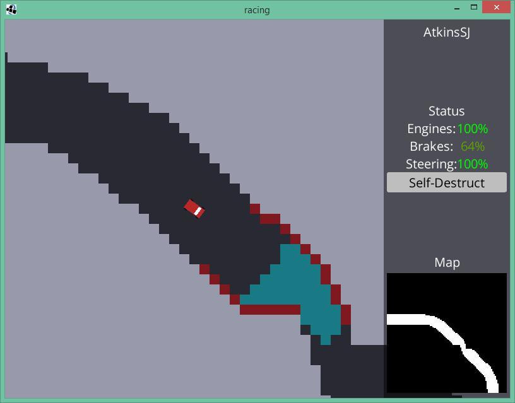
Task: Click the red car on the track
Action: tap(194, 209)
